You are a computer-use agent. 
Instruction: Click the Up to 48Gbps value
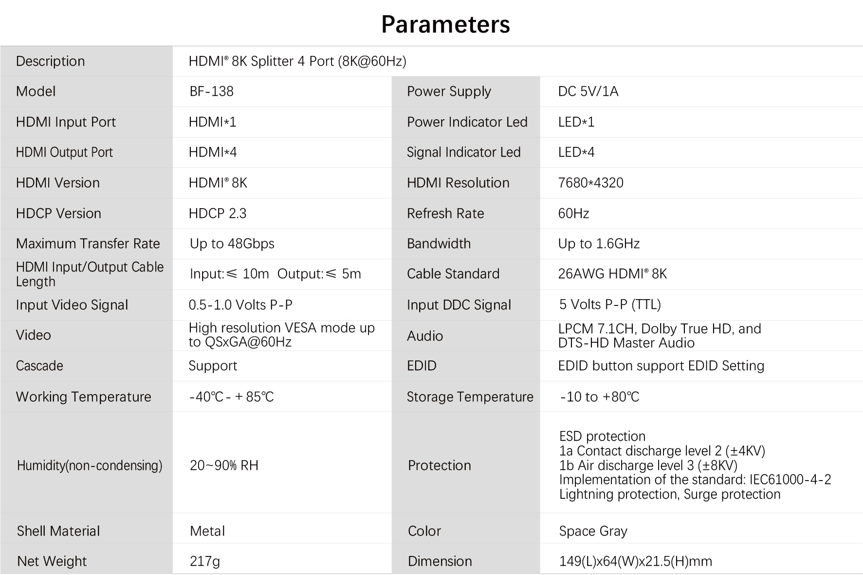232,244
